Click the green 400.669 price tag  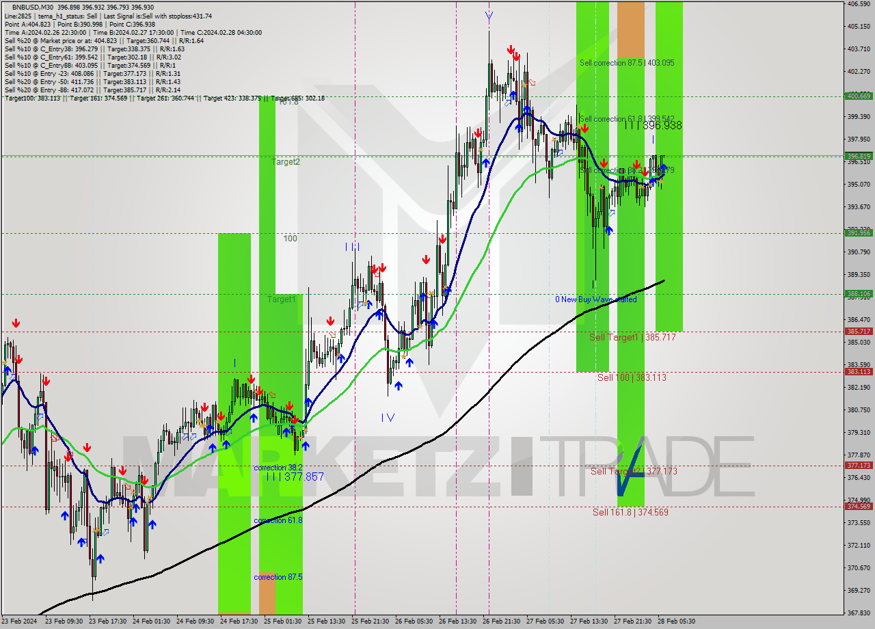tap(859, 96)
